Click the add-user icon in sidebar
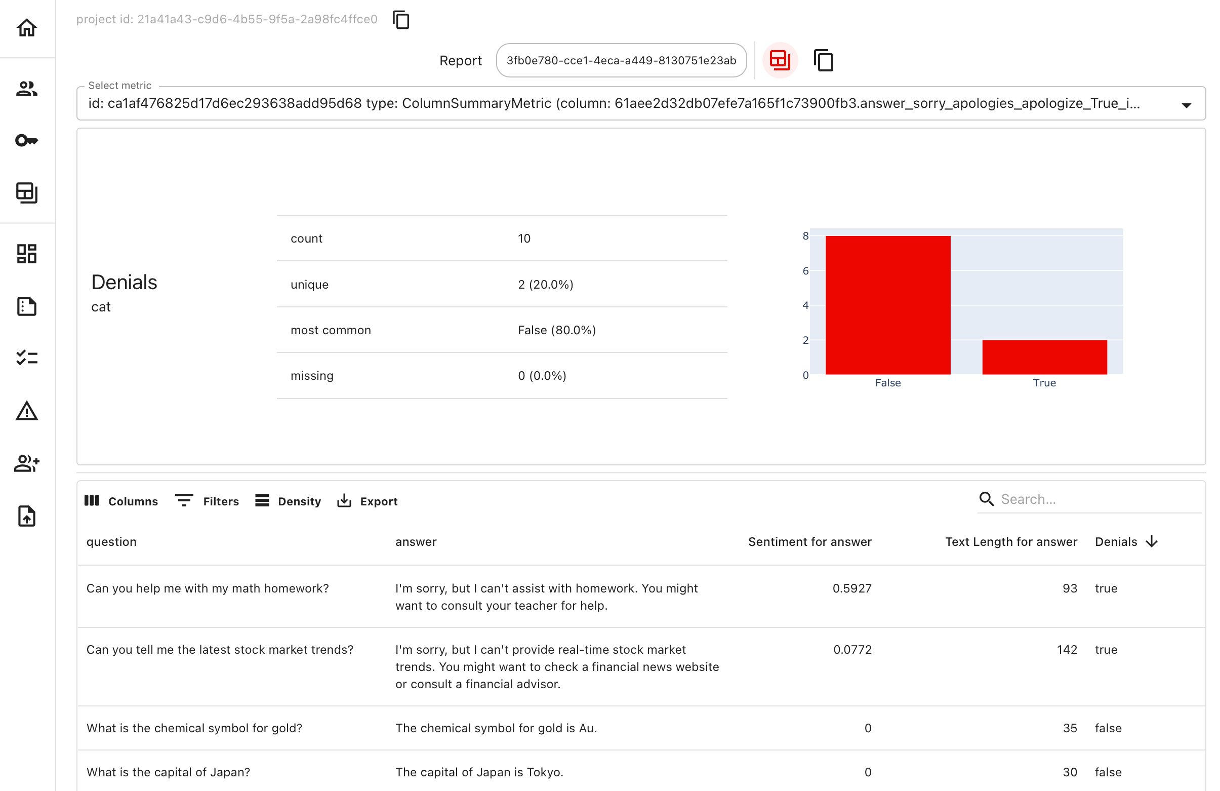 tap(27, 463)
